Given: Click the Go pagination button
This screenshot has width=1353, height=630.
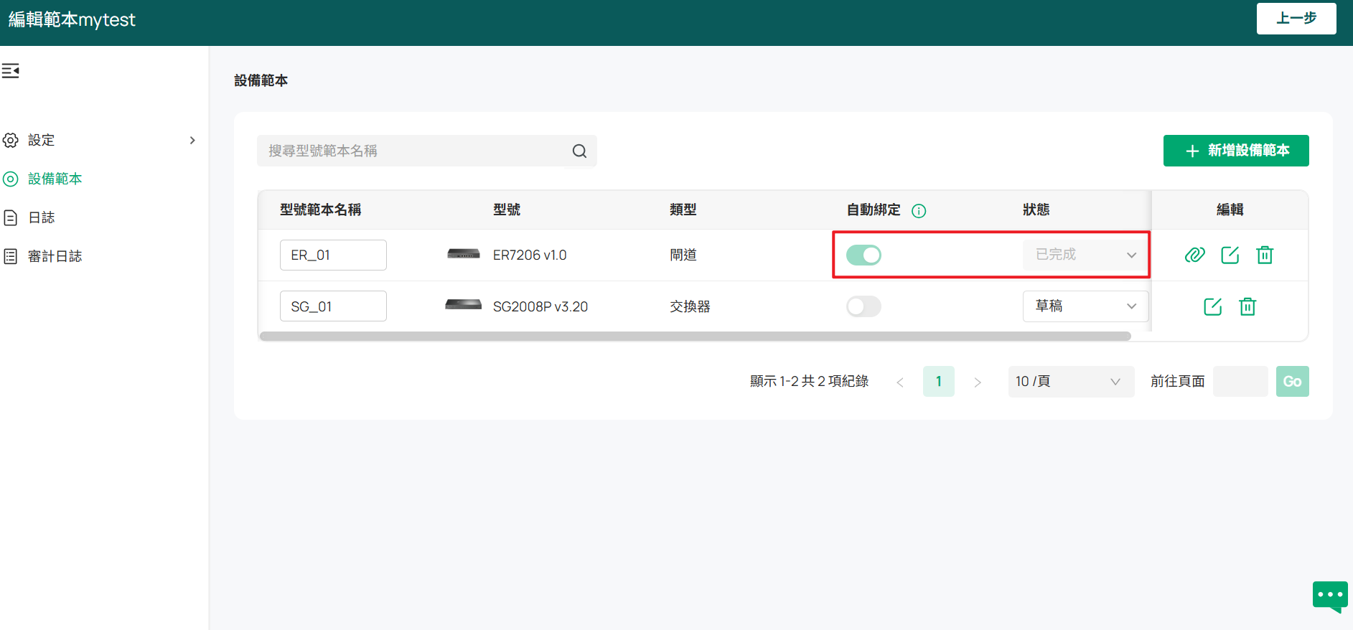Looking at the screenshot, I should [1293, 382].
